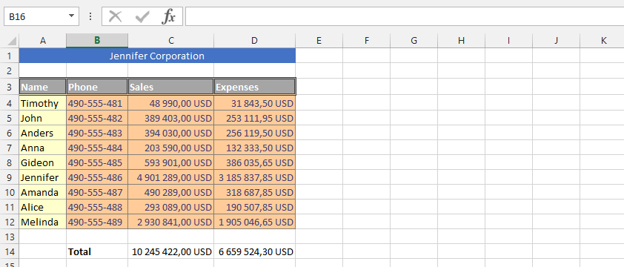
Task: Select phone number 490-555-486 cell
Action: tap(97, 177)
